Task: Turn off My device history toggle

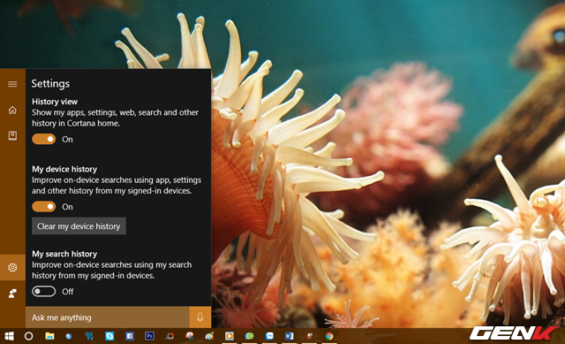Action: (x=43, y=206)
